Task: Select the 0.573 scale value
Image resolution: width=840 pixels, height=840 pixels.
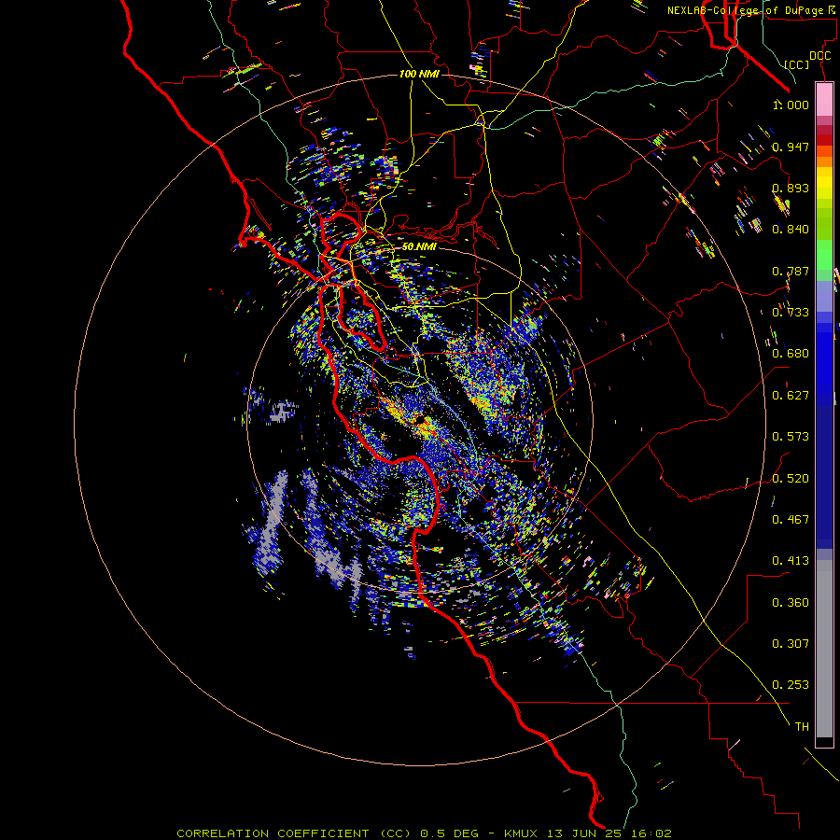Action: coord(791,437)
